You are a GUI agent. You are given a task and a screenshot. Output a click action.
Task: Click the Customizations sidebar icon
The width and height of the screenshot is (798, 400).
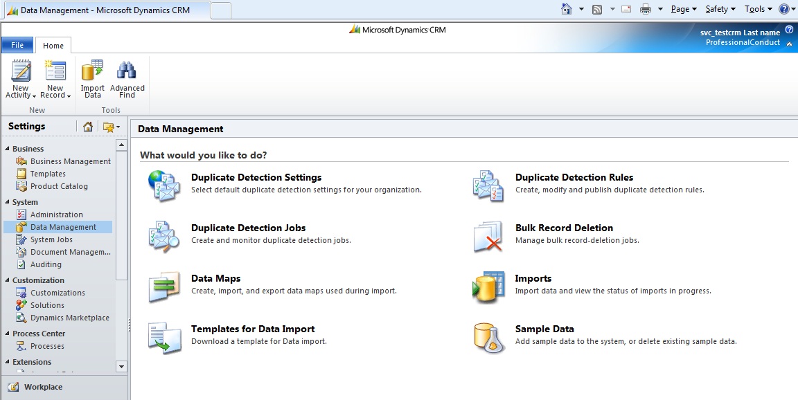(x=21, y=293)
